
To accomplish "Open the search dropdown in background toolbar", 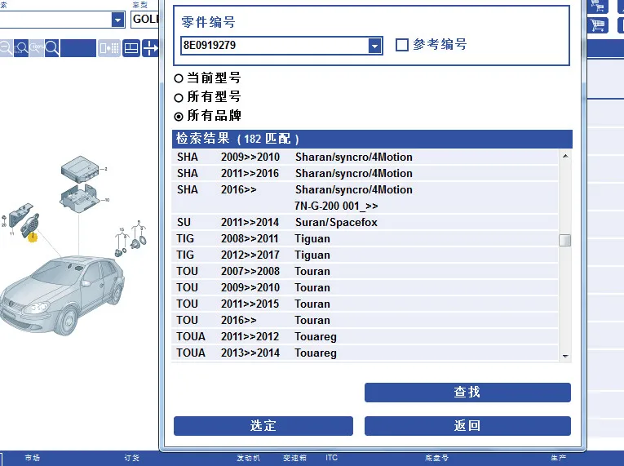I will coord(117,20).
